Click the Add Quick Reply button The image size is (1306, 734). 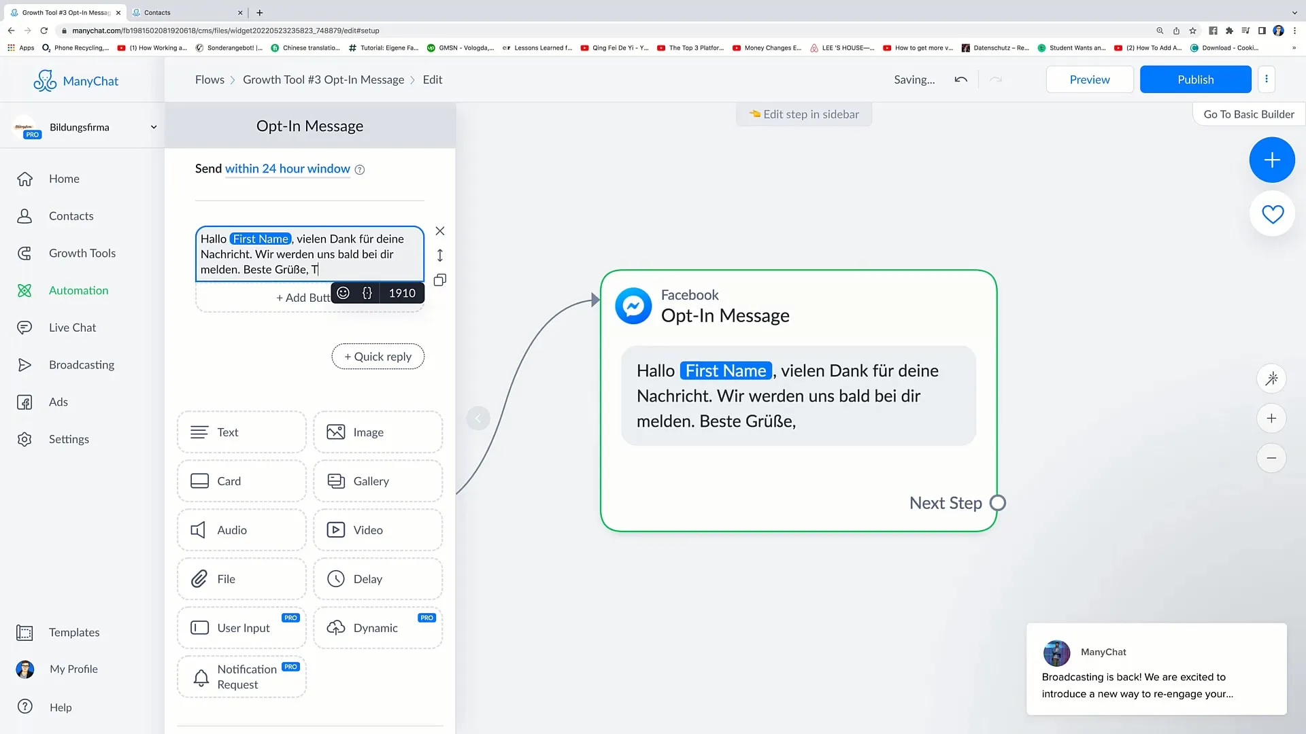tap(378, 357)
